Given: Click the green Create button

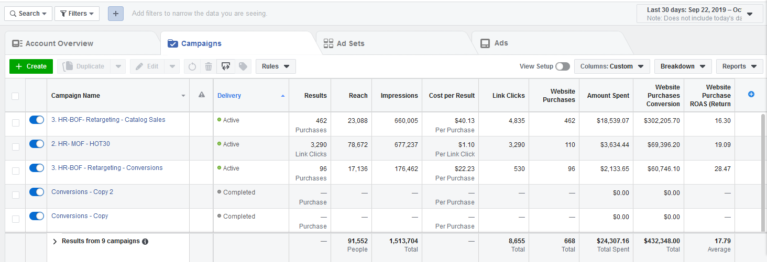Looking at the screenshot, I should pos(31,66).
